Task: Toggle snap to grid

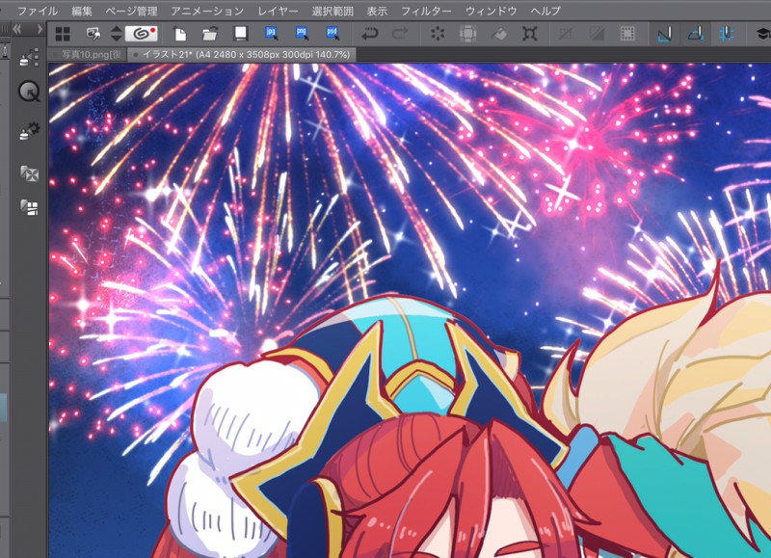Action: click(x=727, y=34)
